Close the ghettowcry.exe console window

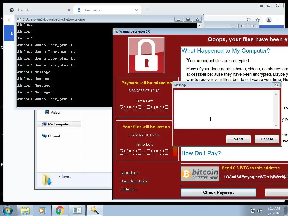pos(197,19)
